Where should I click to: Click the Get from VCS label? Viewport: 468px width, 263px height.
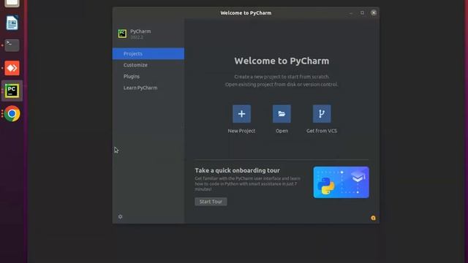coord(322,131)
